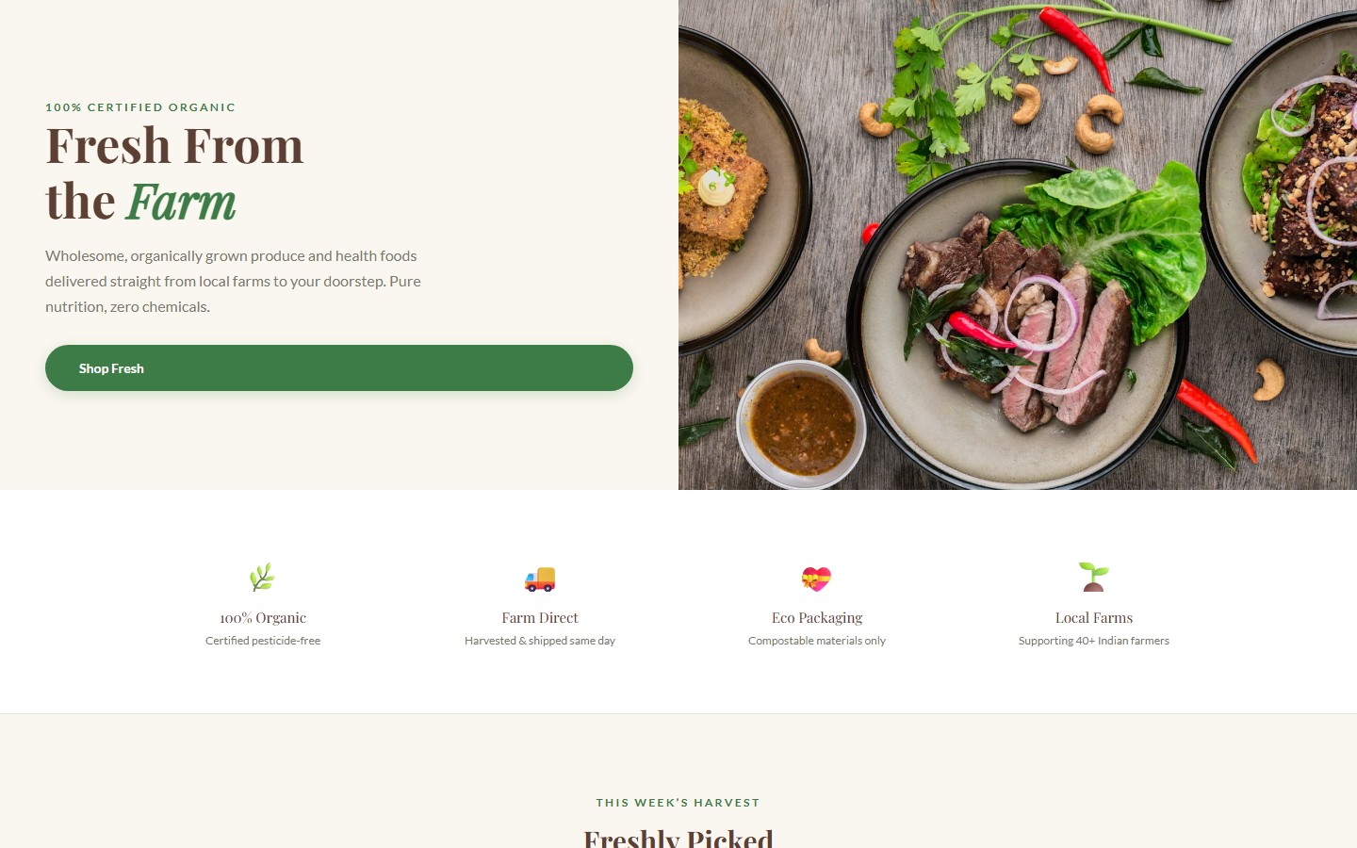Click the herb leaf icon above 100% Organic

[262, 577]
